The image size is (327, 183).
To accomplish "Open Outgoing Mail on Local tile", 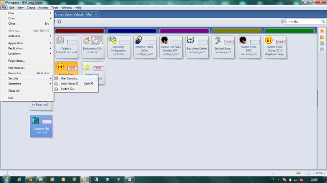I will click(41, 126).
